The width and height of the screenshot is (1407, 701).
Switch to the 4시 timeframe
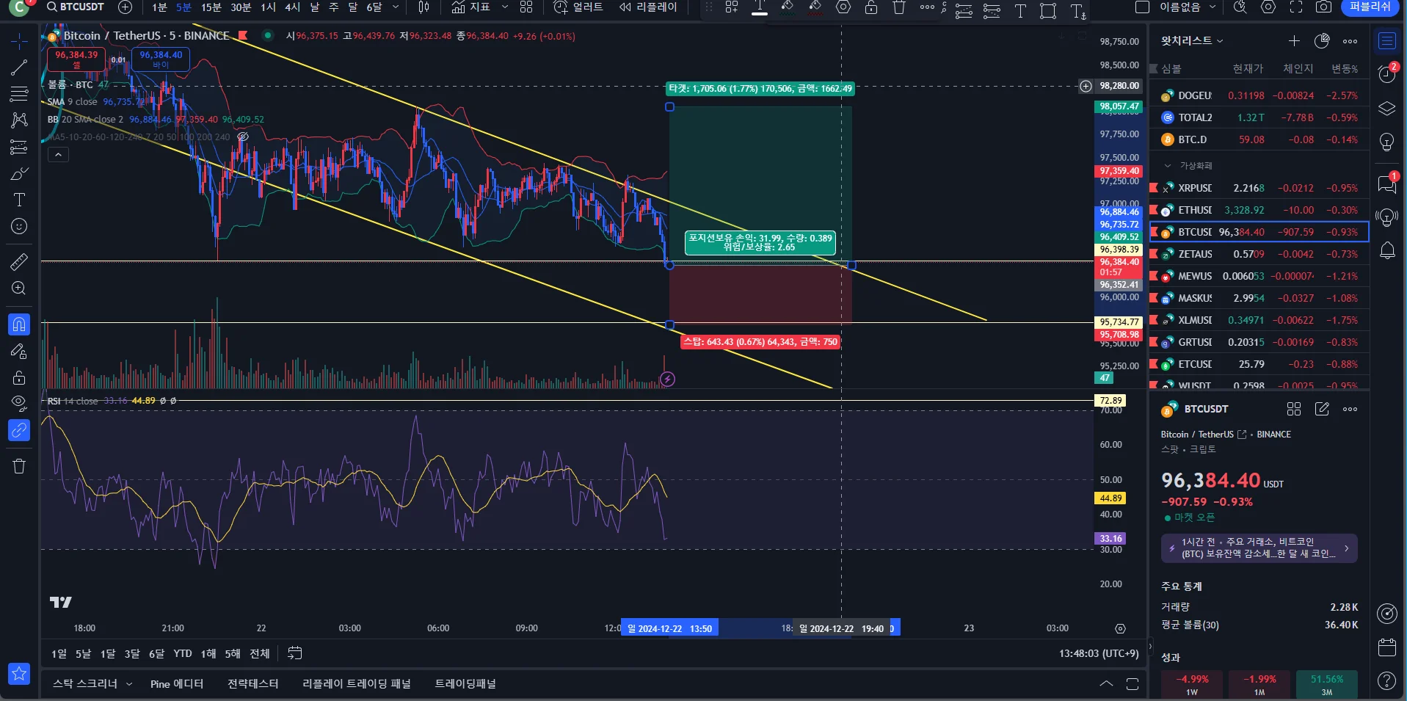coord(292,7)
